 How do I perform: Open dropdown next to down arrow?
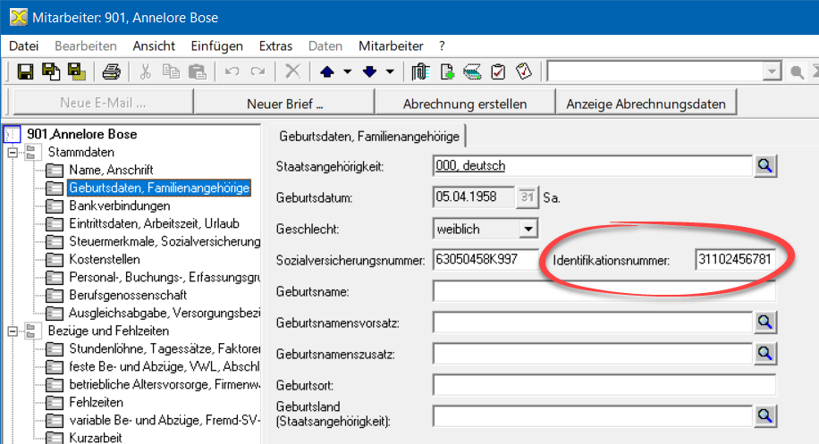click(x=390, y=72)
